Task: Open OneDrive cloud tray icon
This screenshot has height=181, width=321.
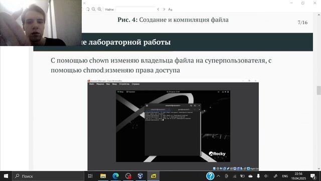Action: 250,176
